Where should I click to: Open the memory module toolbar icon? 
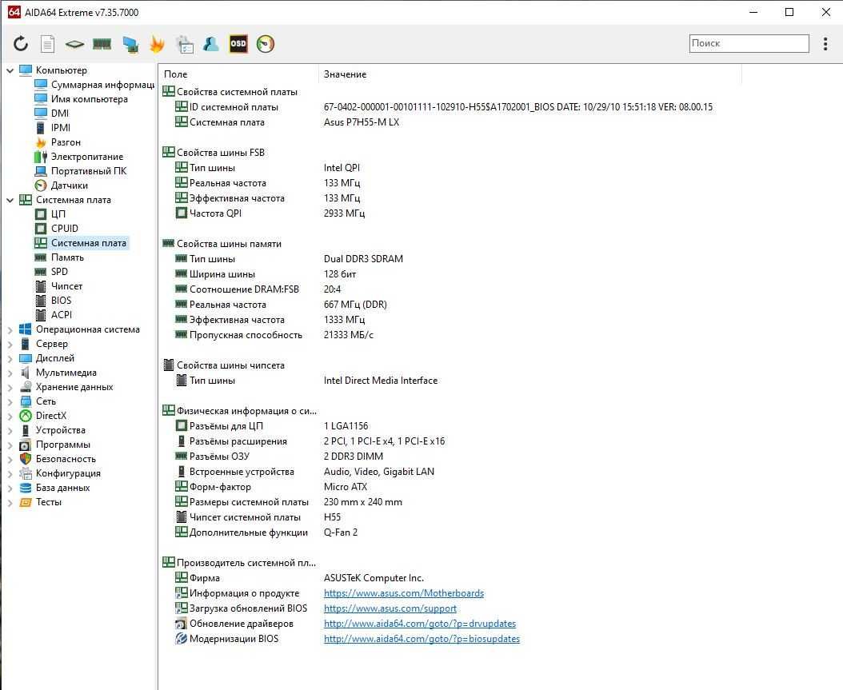pyautogui.click(x=102, y=43)
